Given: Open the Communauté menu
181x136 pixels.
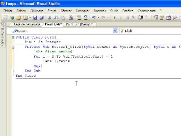Looking at the screenshot, I should coord(147,11).
